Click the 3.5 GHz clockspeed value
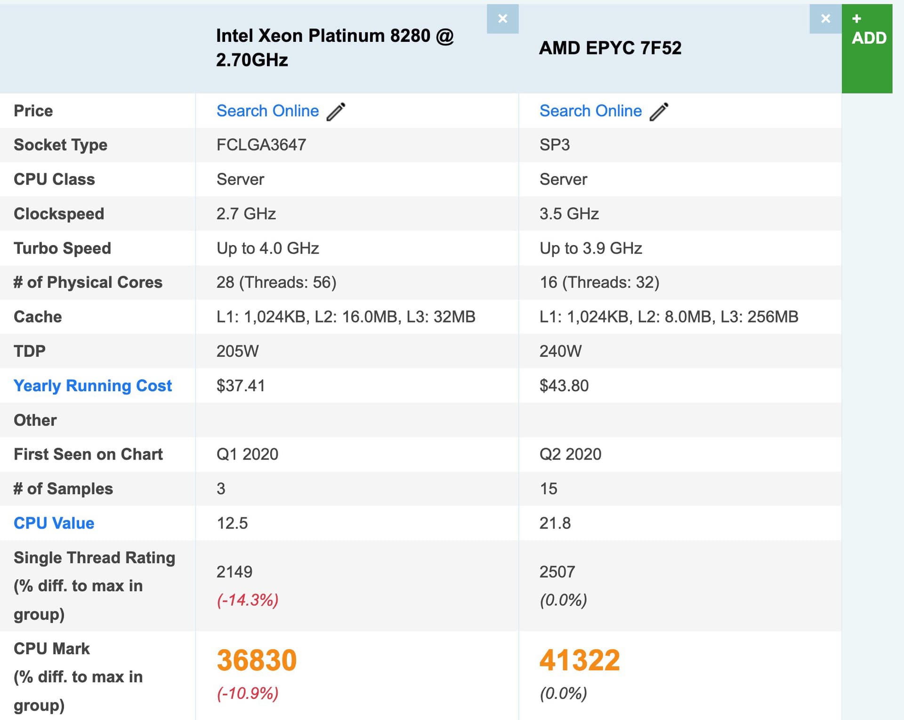904x720 pixels. 569,214
